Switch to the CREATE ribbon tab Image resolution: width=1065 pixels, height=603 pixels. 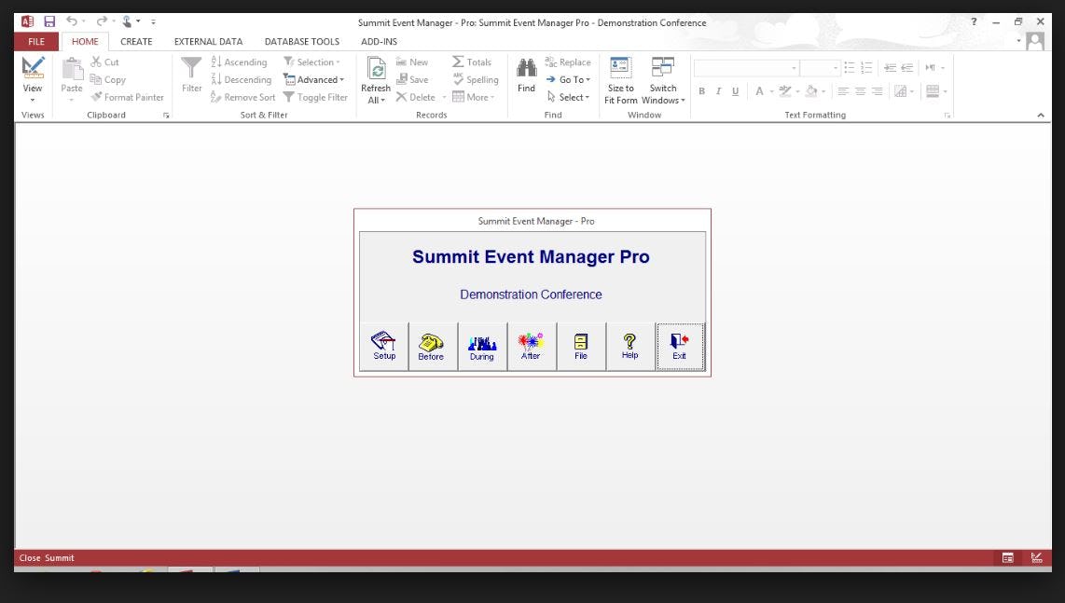pos(136,41)
